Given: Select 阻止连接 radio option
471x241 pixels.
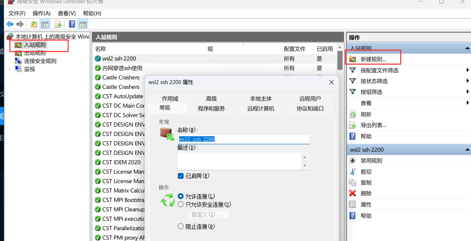Looking at the screenshot, I should 181,226.
